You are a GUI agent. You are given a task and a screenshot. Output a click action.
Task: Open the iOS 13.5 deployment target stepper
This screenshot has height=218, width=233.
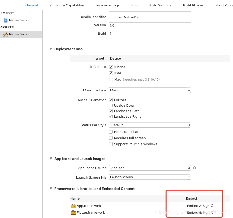coord(105,67)
